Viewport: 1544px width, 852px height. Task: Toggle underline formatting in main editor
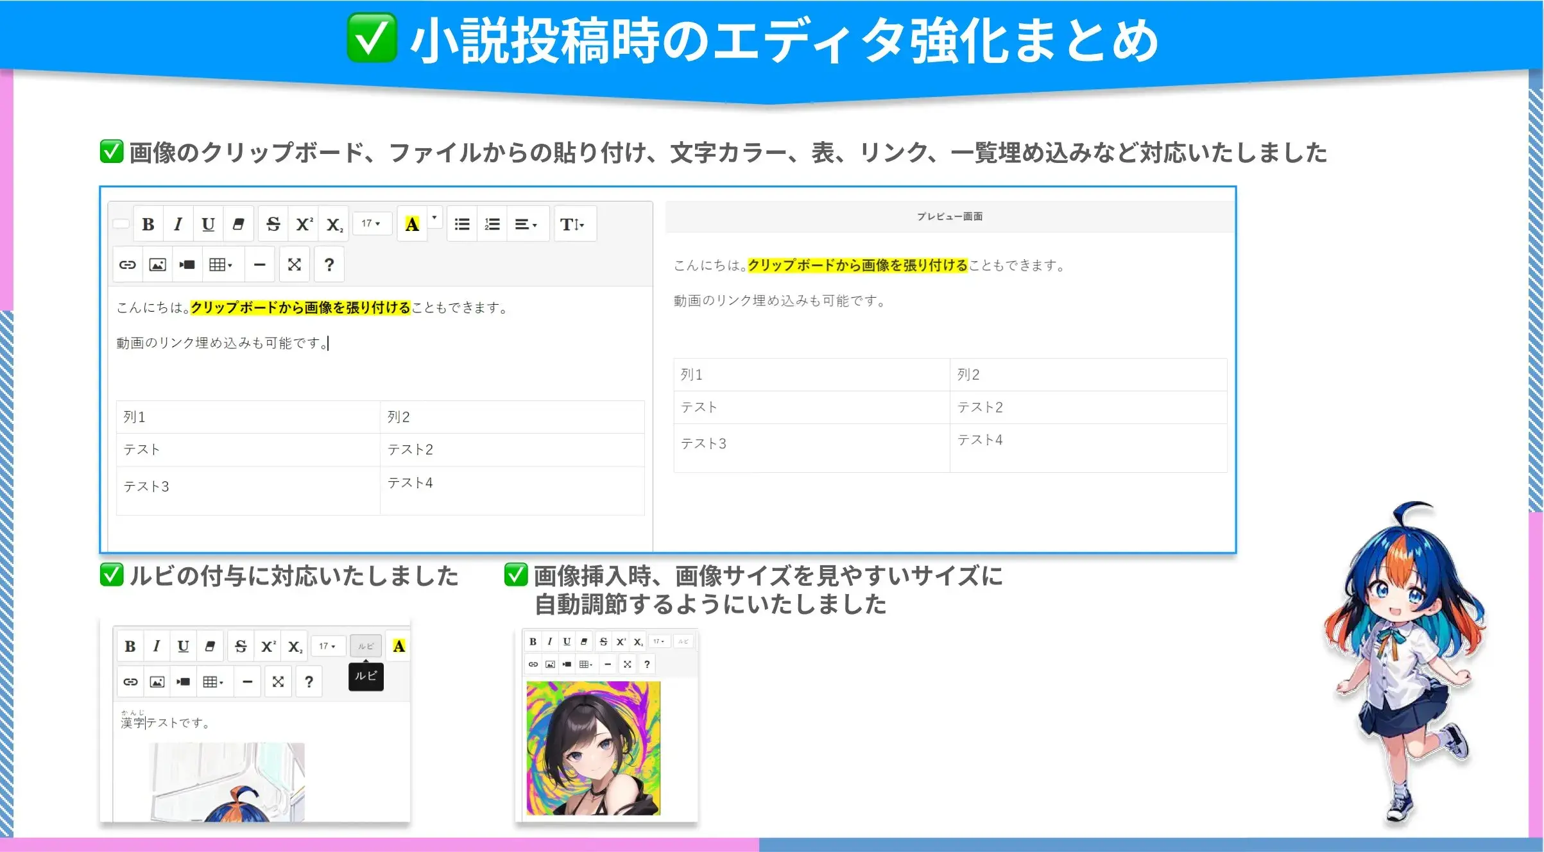[x=208, y=224]
